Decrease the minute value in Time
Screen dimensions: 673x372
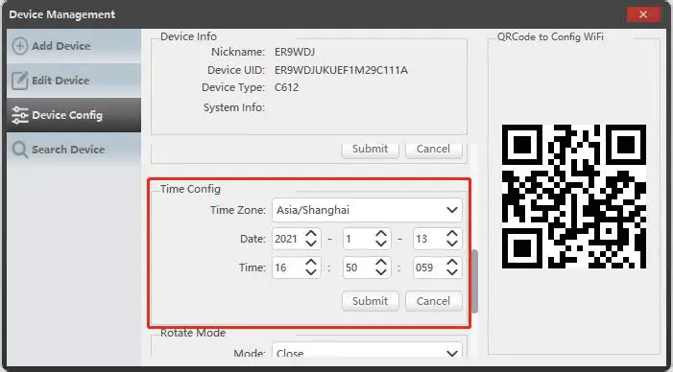(x=381, y=272)
